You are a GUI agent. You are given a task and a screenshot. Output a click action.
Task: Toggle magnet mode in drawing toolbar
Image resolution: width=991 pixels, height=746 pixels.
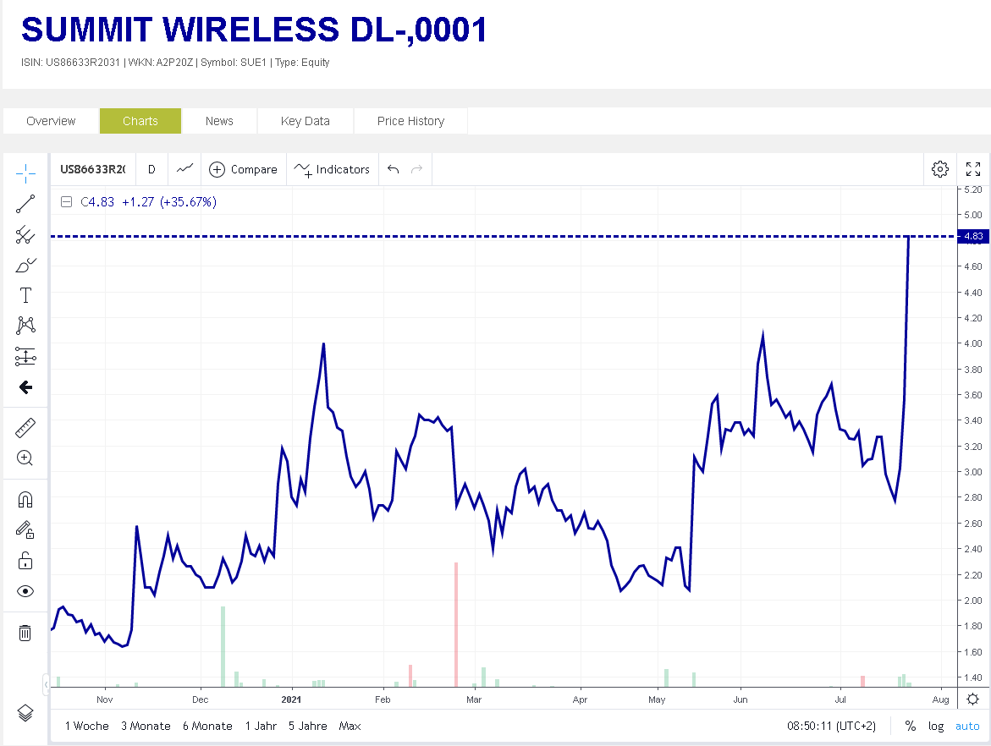[25, 500]
